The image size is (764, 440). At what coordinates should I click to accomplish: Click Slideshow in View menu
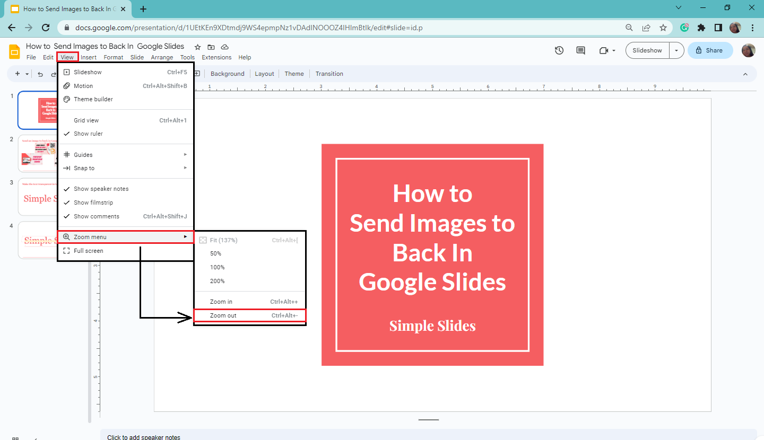pos(126,72)
